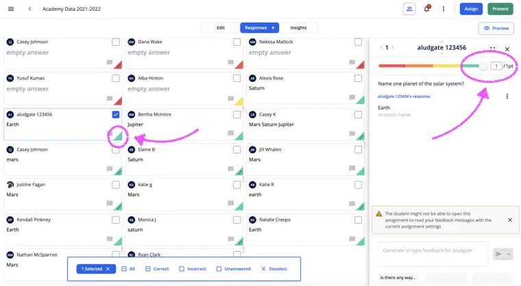
Task: Click the Present button
Action: 500,9
